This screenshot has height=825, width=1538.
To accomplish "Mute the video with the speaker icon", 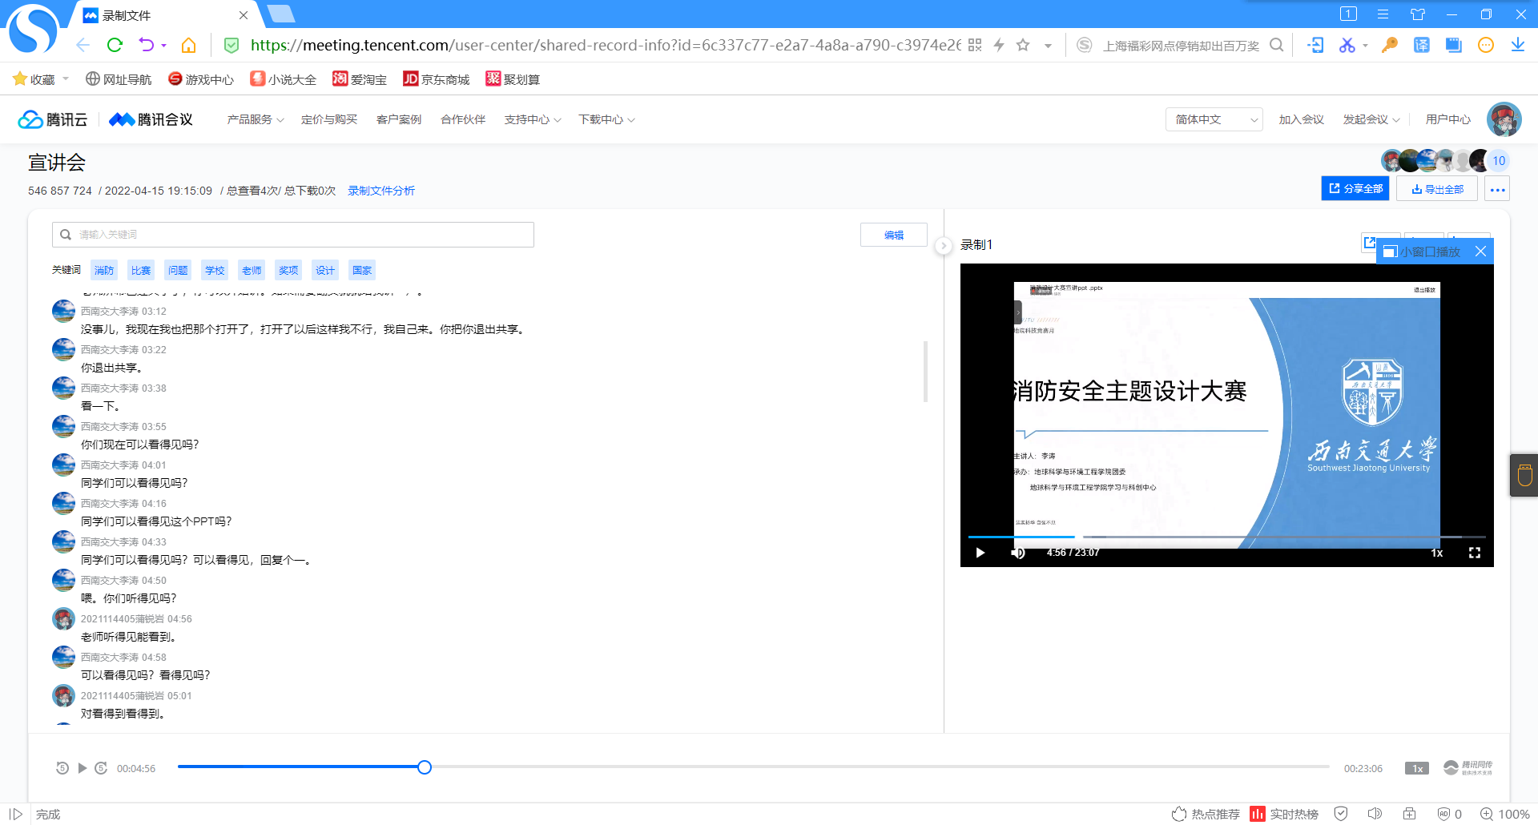I will (x=1018, y=553).
